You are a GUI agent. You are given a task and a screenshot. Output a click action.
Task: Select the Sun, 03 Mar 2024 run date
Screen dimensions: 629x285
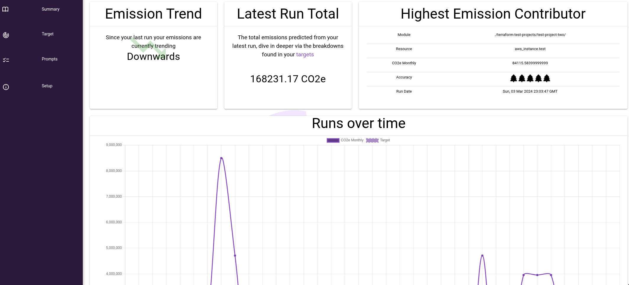tap(530, 91)
